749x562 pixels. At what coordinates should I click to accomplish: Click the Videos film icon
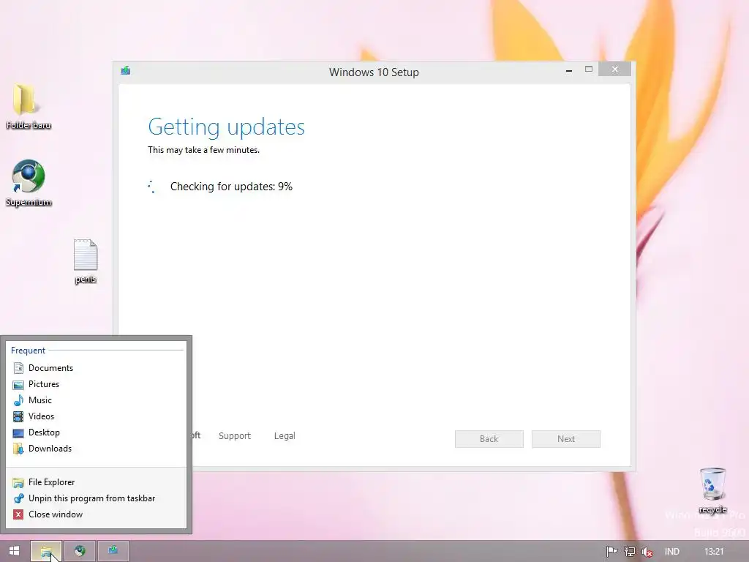pyautogui.click(x=18, y=416)
